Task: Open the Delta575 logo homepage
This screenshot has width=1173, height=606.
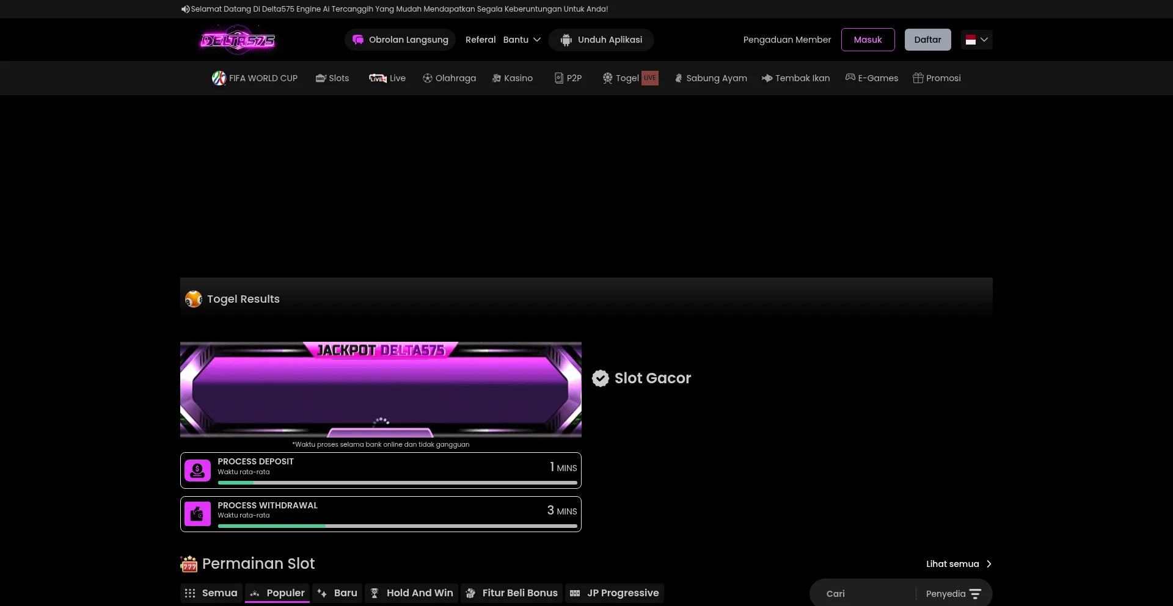Action: click(x=238, y=40)
